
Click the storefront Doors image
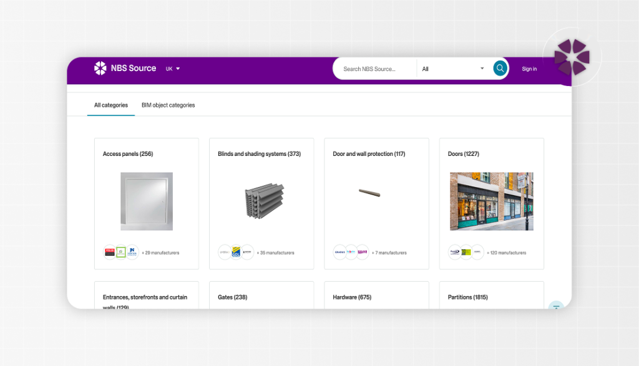click(x=492, y=201)
